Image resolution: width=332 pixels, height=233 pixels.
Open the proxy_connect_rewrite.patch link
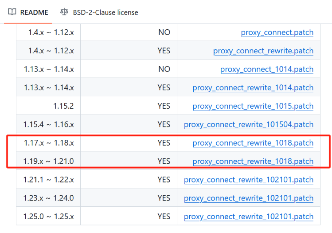tap(263, 51)
